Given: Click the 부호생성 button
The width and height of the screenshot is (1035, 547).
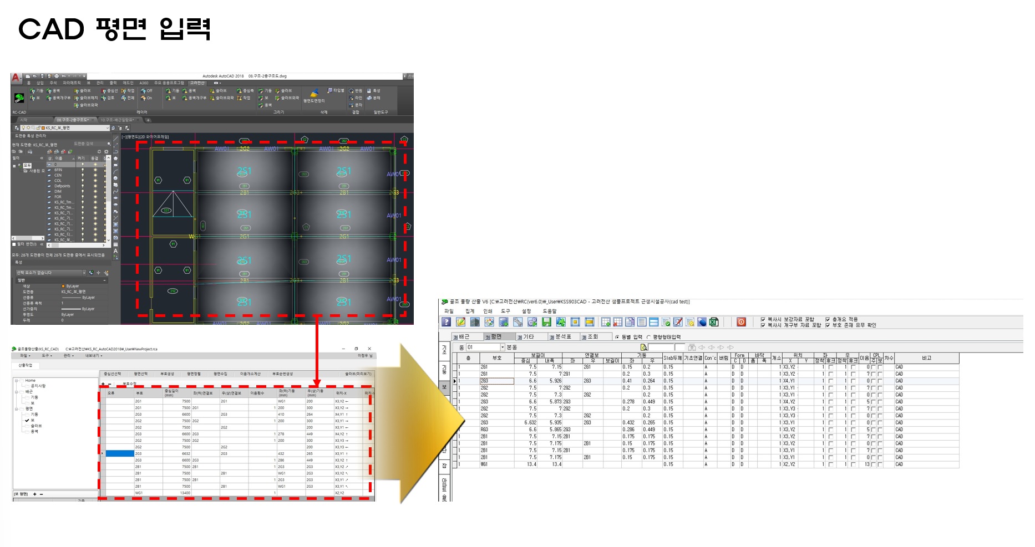Looking at the screenshot, I should 167,374.
